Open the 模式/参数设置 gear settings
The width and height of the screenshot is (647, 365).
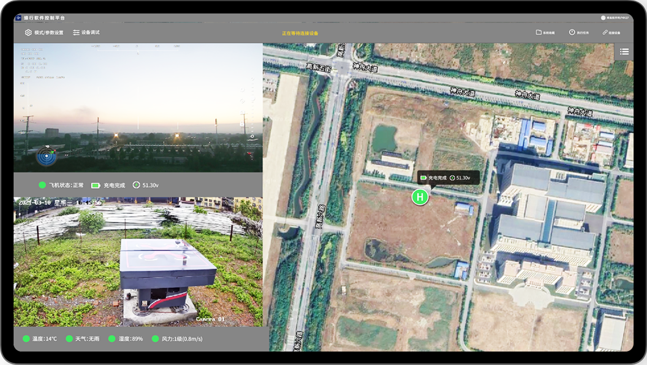point(28,33)
